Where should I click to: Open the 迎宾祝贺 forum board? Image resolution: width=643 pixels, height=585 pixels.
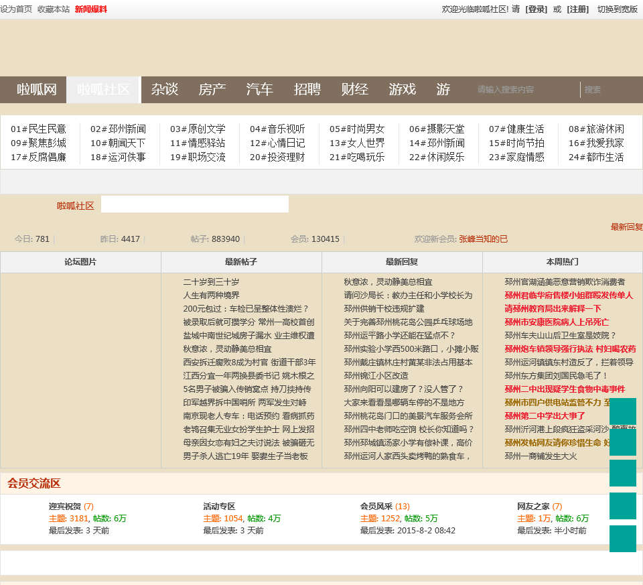pos(65,507)
